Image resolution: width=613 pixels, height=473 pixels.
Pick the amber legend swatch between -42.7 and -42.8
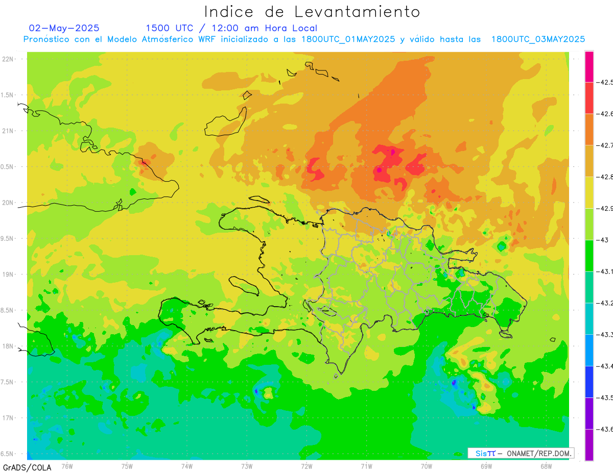(589, 161)
